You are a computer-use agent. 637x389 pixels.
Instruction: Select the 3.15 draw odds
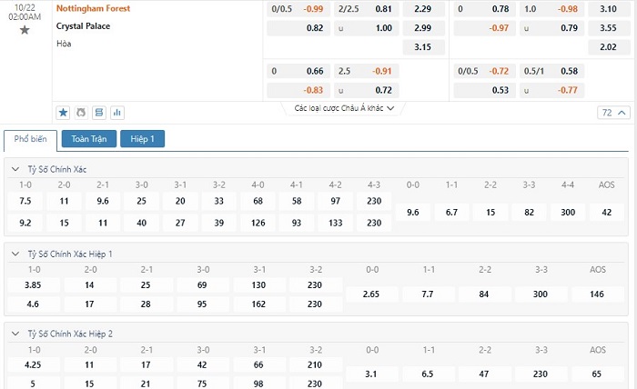pyautogui.click(x=422, y=47)
